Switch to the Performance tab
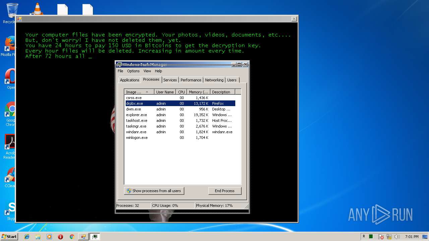The image size is (429, 241). coord(191,80)
